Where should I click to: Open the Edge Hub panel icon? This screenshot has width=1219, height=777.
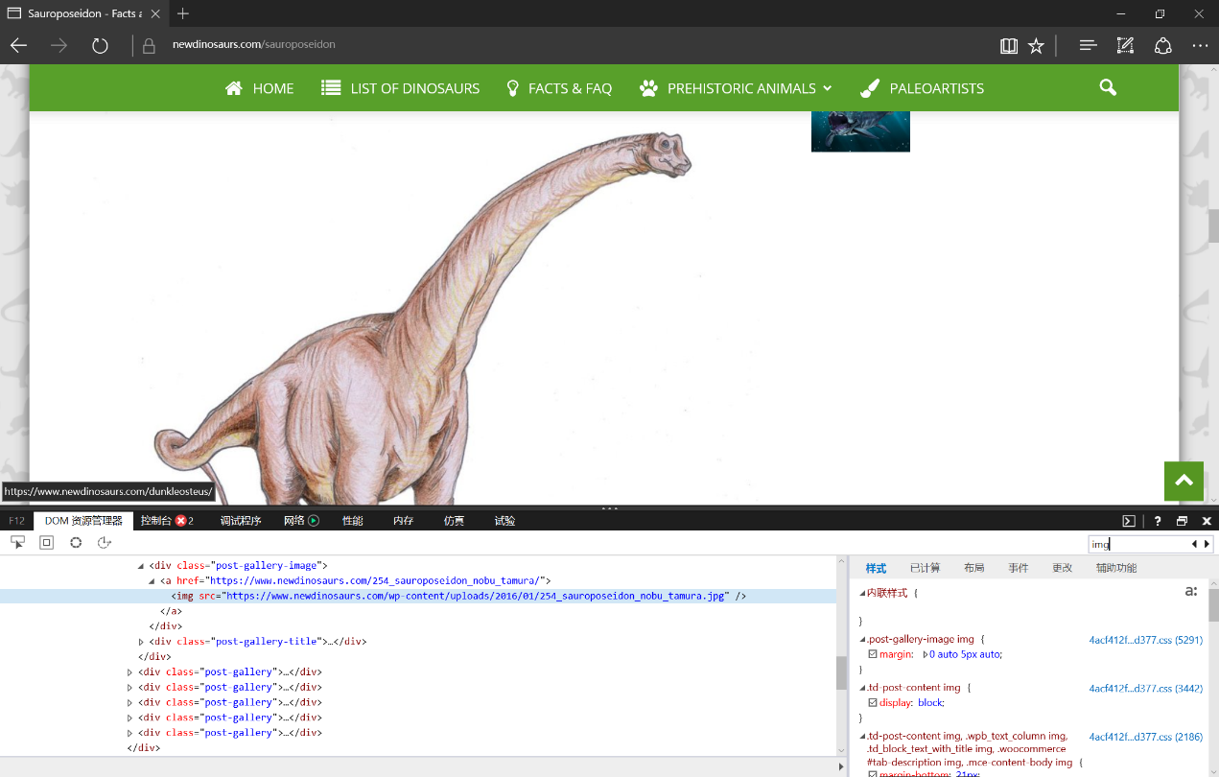[1088, 45]
